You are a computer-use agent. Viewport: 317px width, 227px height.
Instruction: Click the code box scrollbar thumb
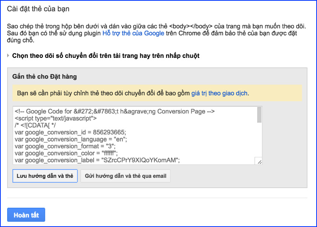click(x=259, y=115)
